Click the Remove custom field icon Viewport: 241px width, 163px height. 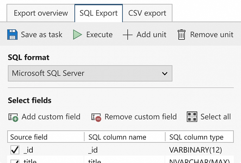click(x=96, y=117)
